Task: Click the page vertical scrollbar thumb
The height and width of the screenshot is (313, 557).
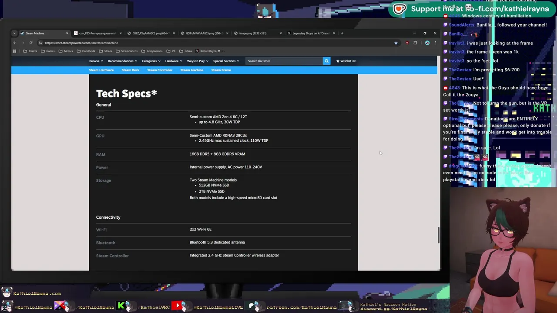Action: (x=439, y=235)
